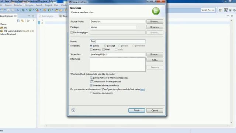The height and width of the screenshot is (133, 236).
Task: Click Browse next to Superclass
Action: pos(155,54)
